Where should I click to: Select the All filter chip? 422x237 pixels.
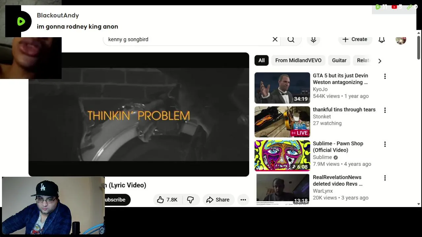[x=261, y=61]
